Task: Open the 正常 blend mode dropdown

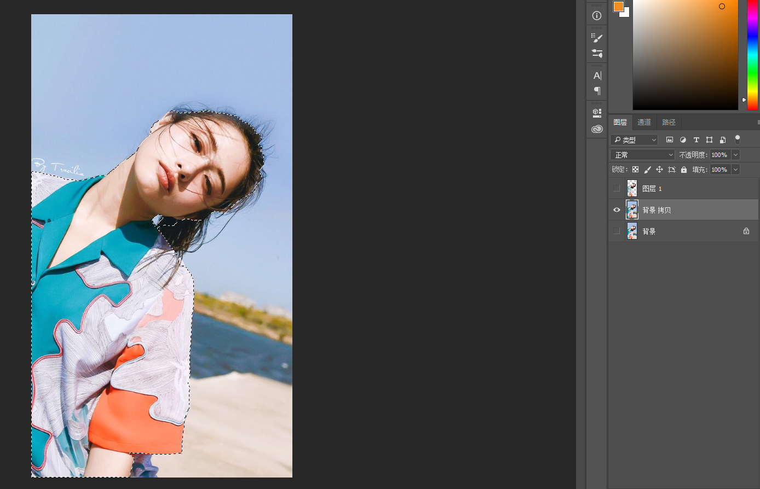Action: tap(643, 155)
